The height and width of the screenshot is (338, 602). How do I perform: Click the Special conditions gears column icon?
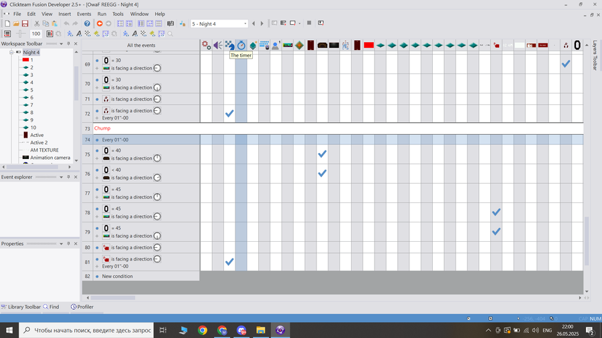206,45
